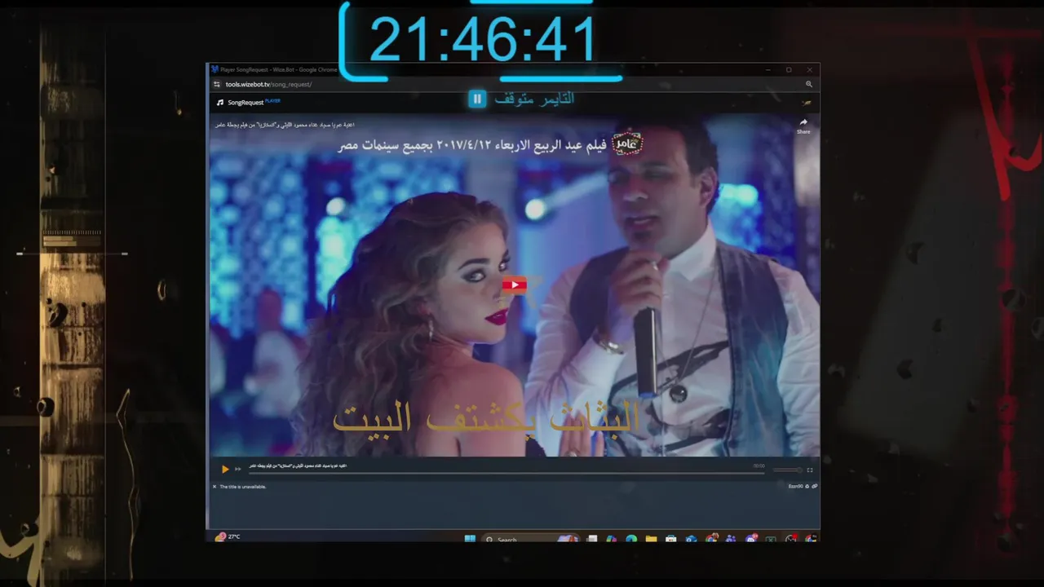Toggle fullscreen in the SongRequest player
This screenshot has width=1044, height=587.
(x=810, y=470)
